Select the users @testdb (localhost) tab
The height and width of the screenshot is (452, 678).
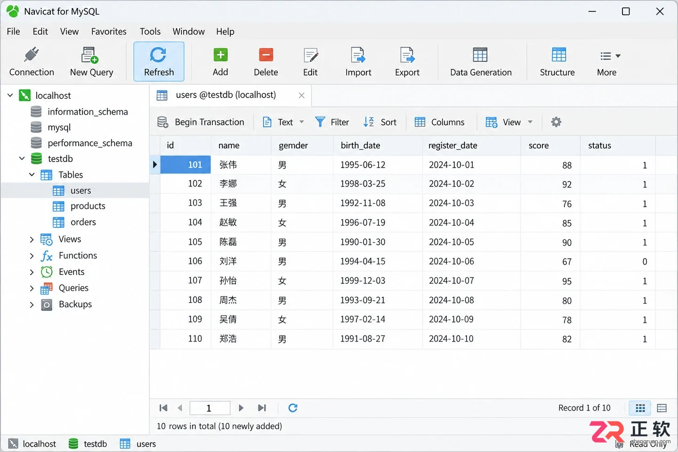tap(226, 95)
